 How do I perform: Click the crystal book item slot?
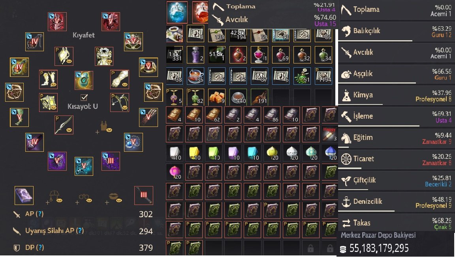[24, 195]
